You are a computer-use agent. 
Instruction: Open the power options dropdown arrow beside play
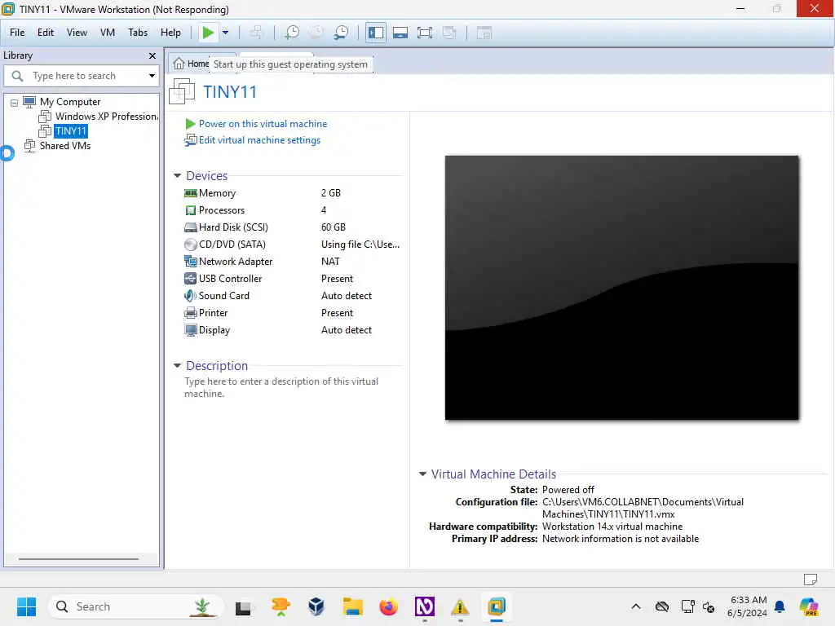225,33
